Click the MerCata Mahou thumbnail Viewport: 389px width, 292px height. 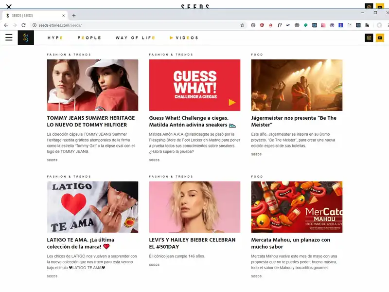(x=297, y=207)
